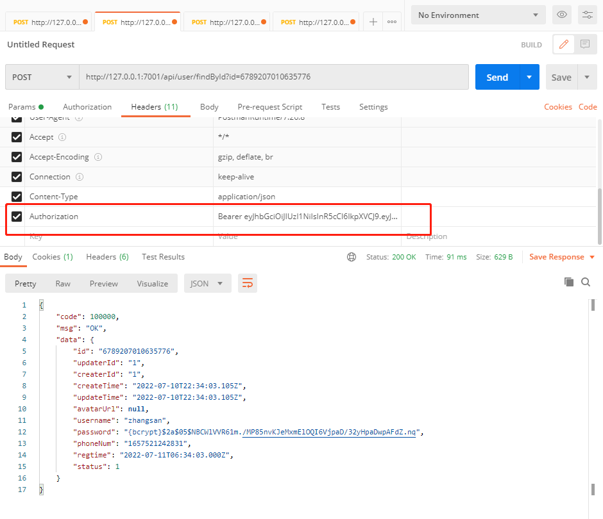
Task: Click the request URL input field
Action: point(273,77)
